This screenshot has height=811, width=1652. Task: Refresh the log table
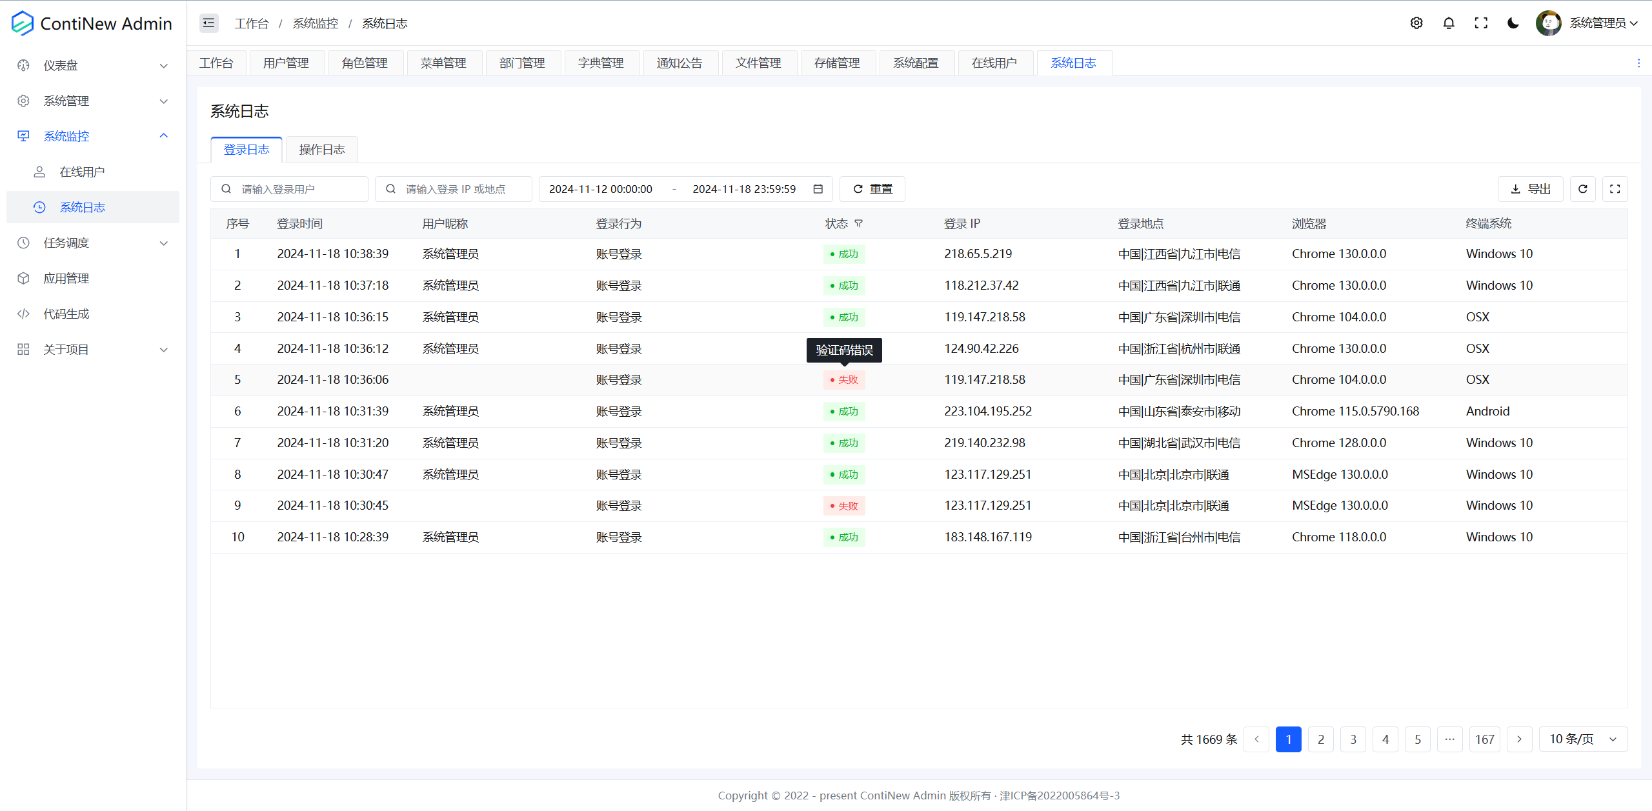(1582, 189)
